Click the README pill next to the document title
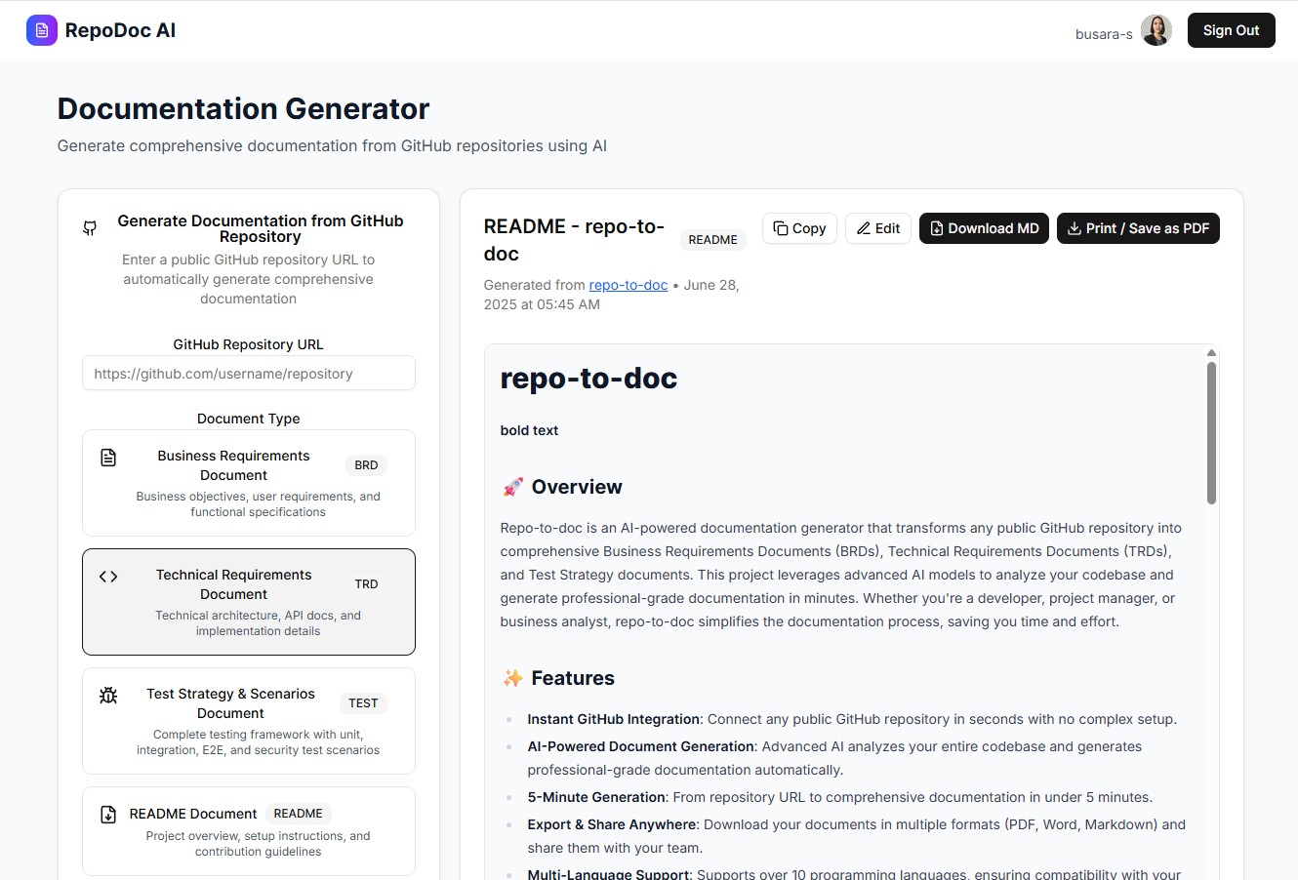The image size is (1298, 880). 712,239
